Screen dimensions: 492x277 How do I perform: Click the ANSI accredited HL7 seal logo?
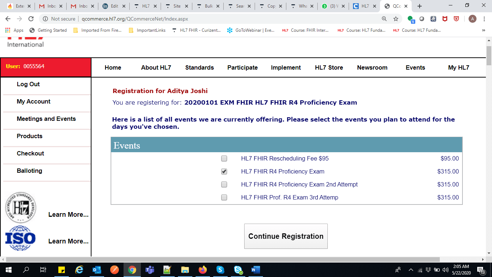[21, 208]
